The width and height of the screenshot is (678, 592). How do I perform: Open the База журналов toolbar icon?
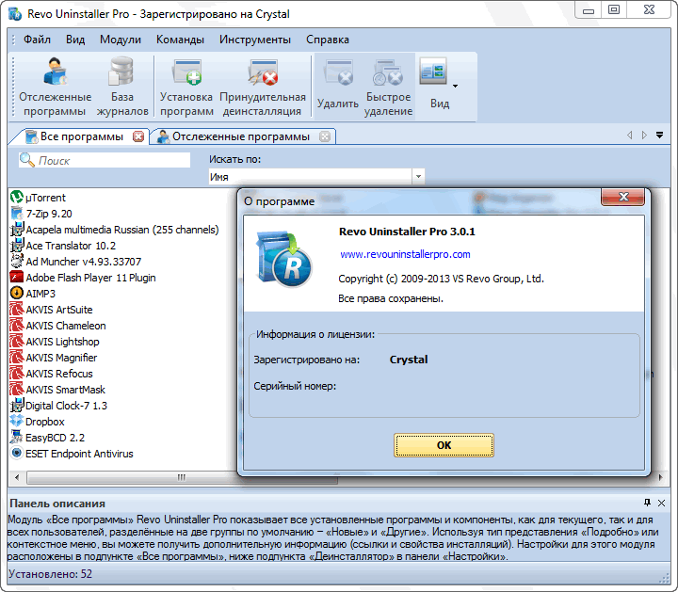click(122, 87)
